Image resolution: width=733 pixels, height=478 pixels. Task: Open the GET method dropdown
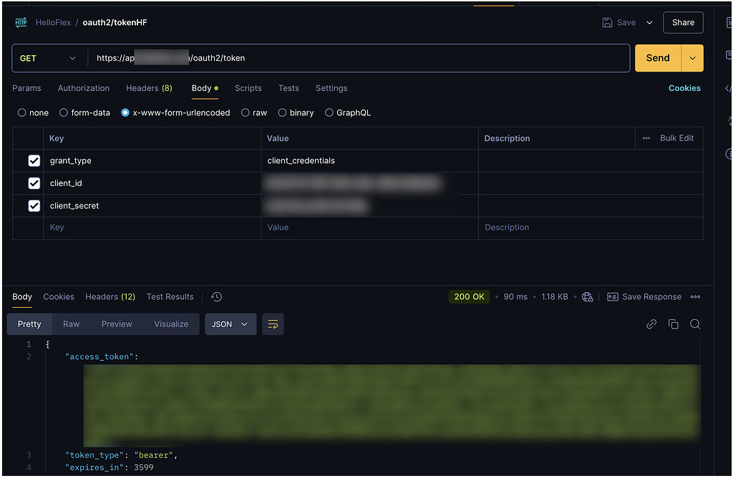click(49, 57)
